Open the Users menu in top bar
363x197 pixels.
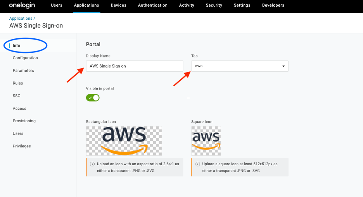point(57,5)
